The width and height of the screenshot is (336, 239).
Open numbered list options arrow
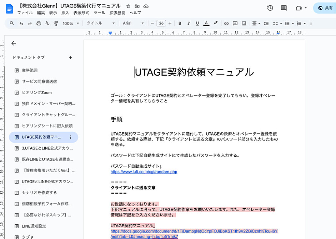click(x=305, y=23)
